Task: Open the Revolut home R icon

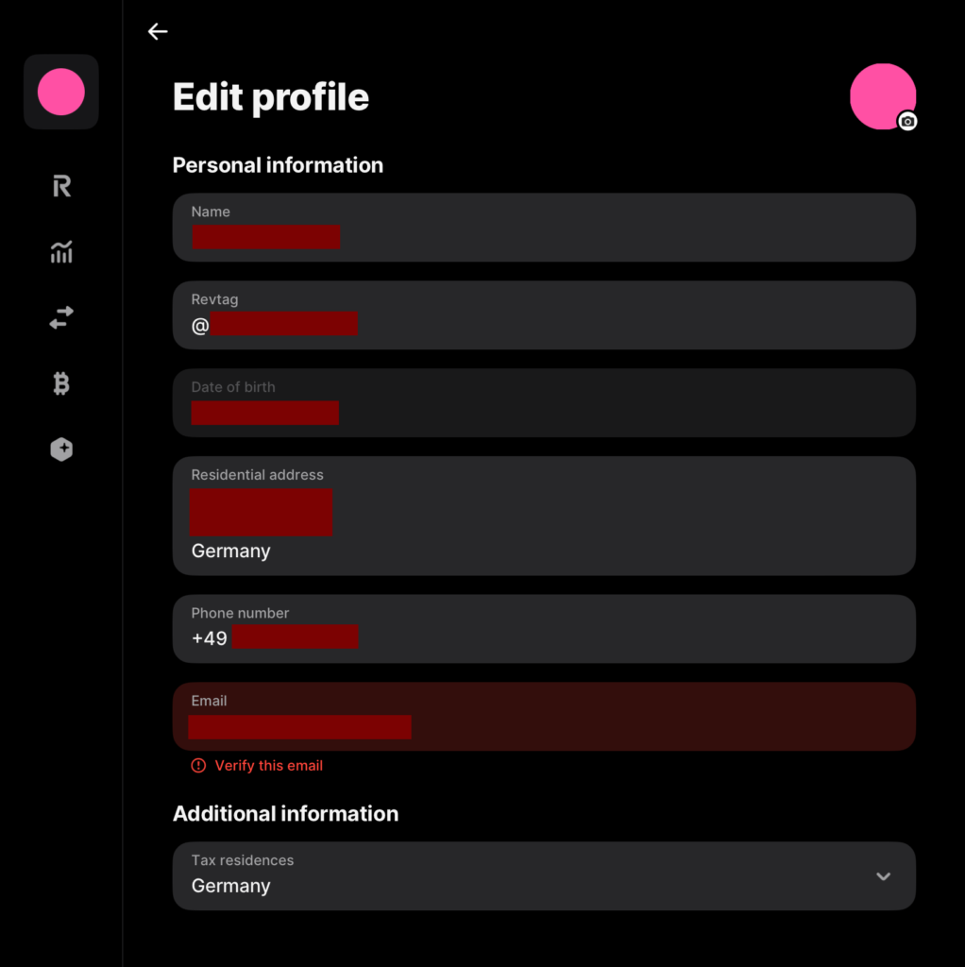Action: [x=61, y=186]
